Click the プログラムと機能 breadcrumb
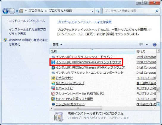Image resolution: width=162 pixels, height=125 pixels. point(60,11)
